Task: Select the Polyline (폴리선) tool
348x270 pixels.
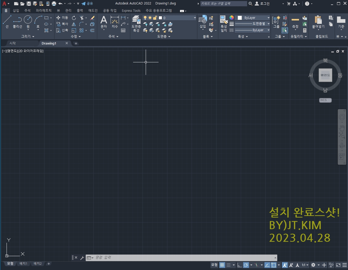Action: [x=18, y=21]
